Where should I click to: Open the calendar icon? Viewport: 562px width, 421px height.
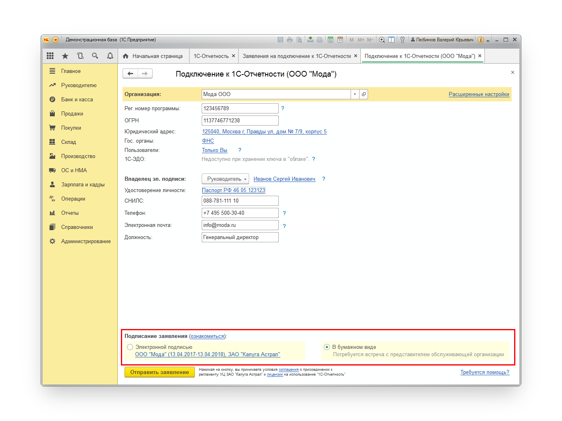click(340, 40)
